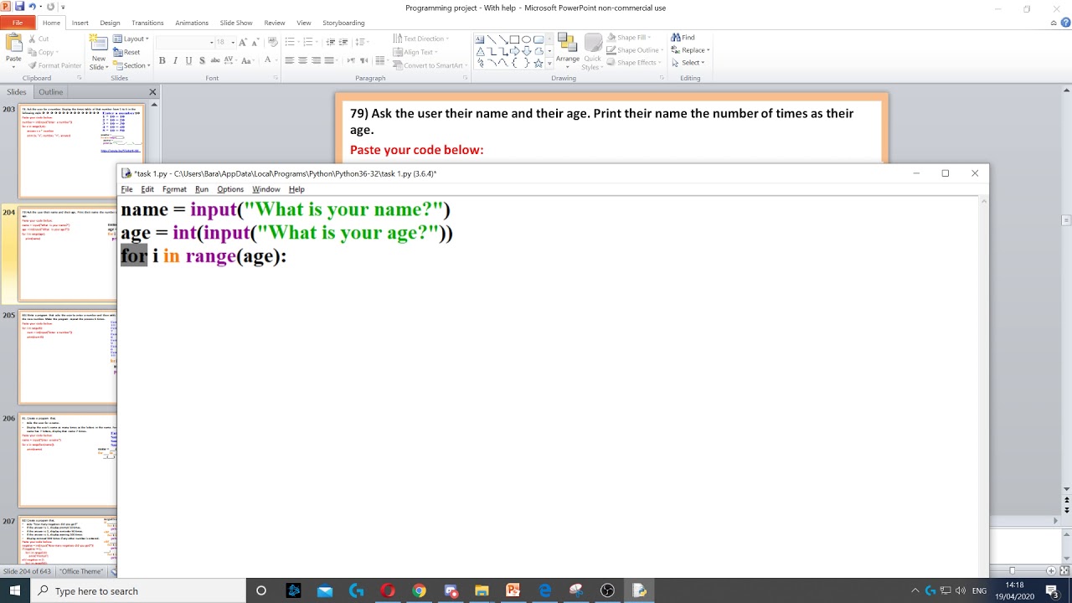Image resolution: width=1072 pixels, height=603 pixels.
Task: Select slide 205 thumbnail
Action: [69, 358]
